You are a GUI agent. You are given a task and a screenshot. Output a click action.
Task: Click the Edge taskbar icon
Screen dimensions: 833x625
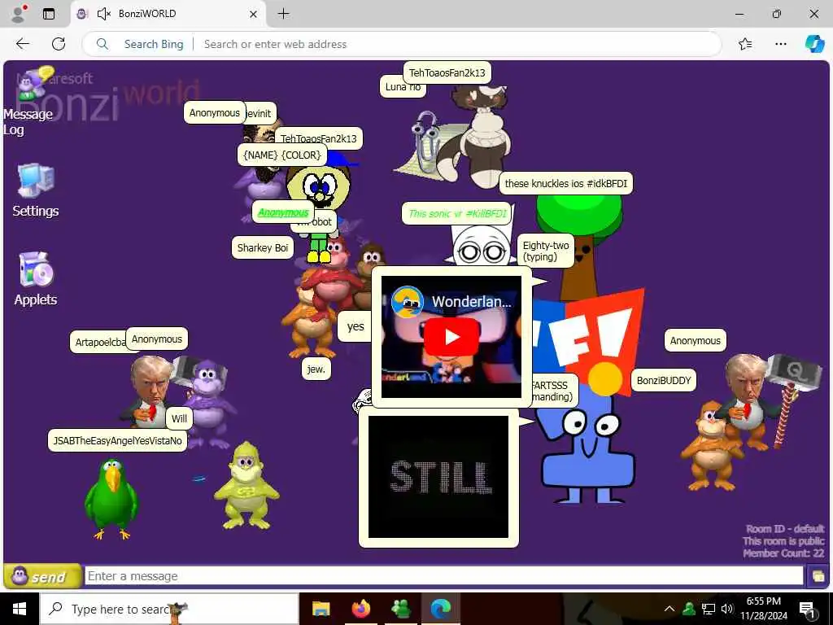pyautogui.click(x=441, y=609)
